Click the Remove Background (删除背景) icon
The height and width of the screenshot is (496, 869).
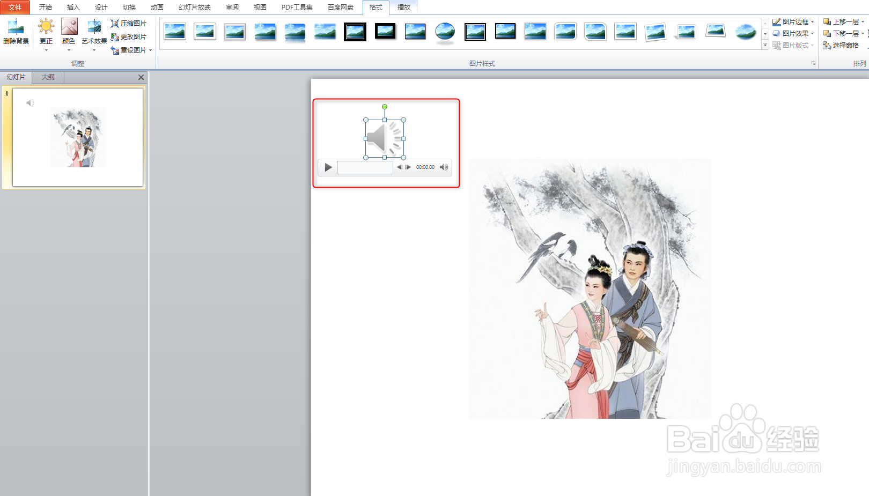point(16,26)
